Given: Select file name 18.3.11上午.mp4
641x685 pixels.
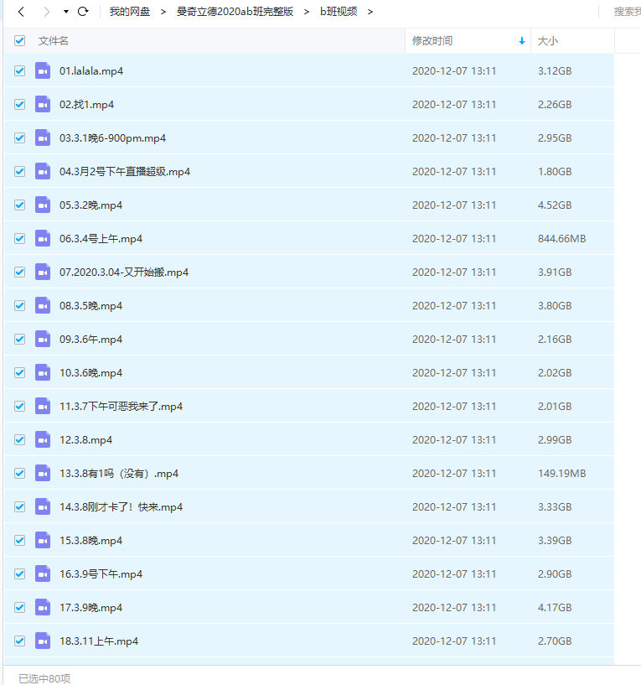Looking at the screenshot, I should (99, 641).
